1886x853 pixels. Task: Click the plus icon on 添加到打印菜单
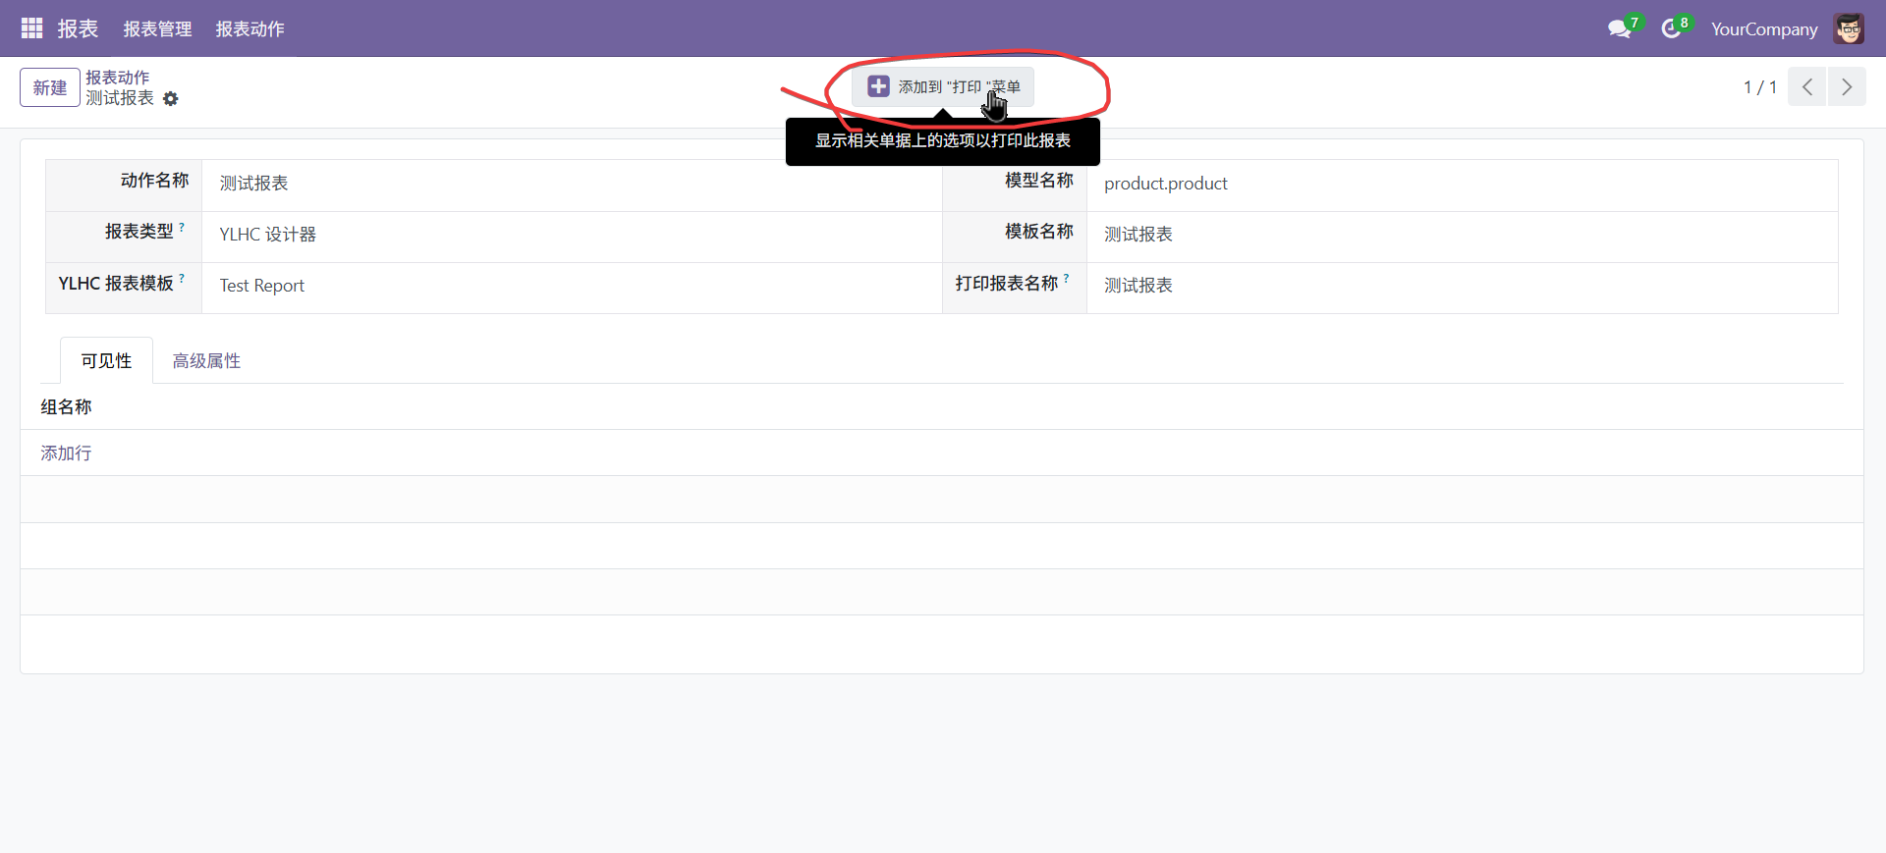[878, 87]
